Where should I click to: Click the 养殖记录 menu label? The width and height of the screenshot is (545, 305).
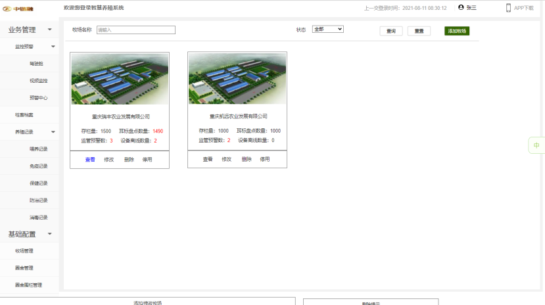pos(24,131)
